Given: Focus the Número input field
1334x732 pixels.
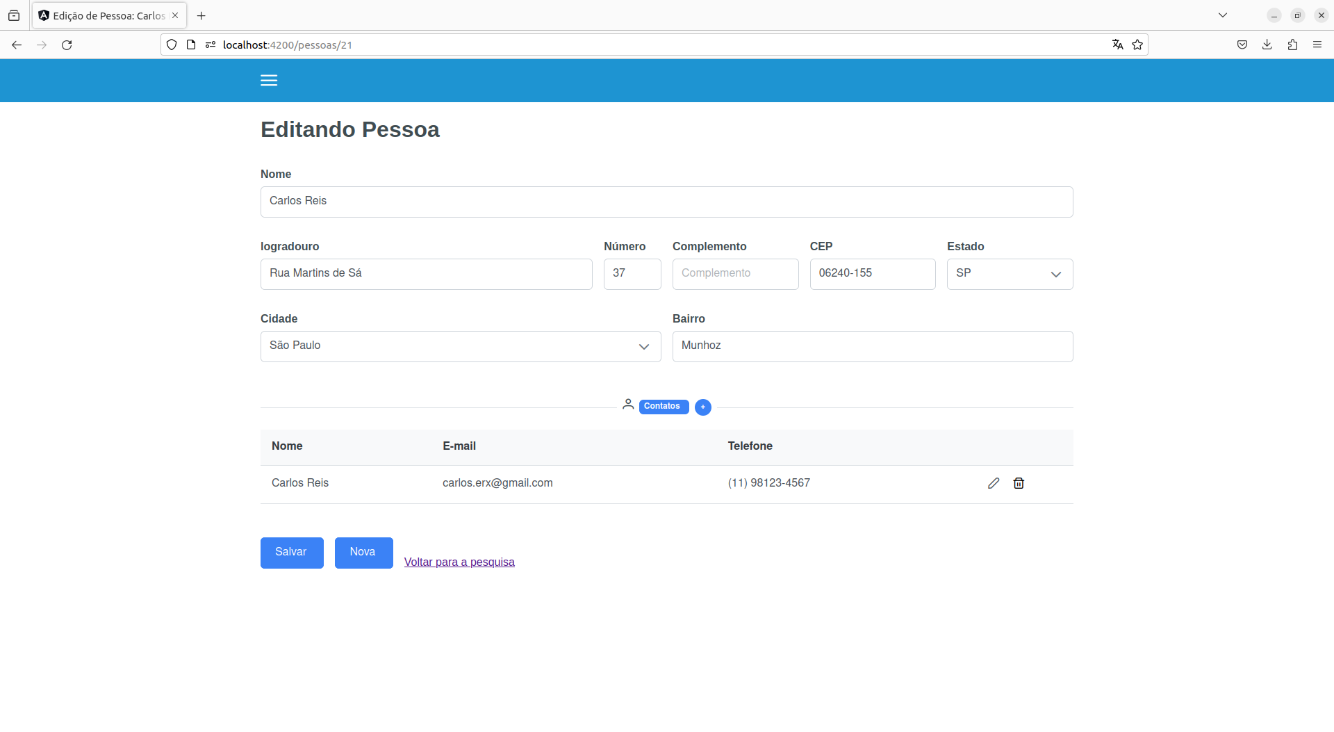Looking at the screenshot, I should point(632,274).
